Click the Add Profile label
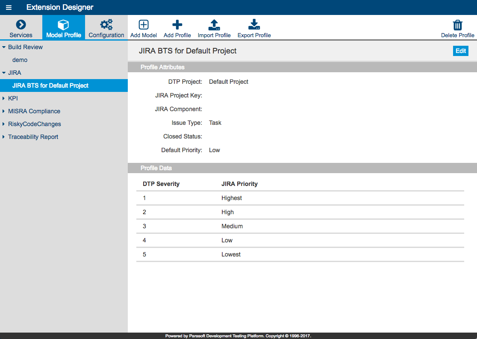The height and width of the screenshot is (339, 477). point(177,35)
